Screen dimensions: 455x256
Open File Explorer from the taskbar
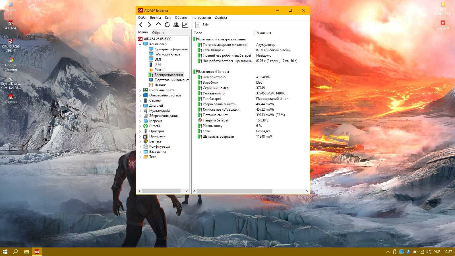(26, 252)
